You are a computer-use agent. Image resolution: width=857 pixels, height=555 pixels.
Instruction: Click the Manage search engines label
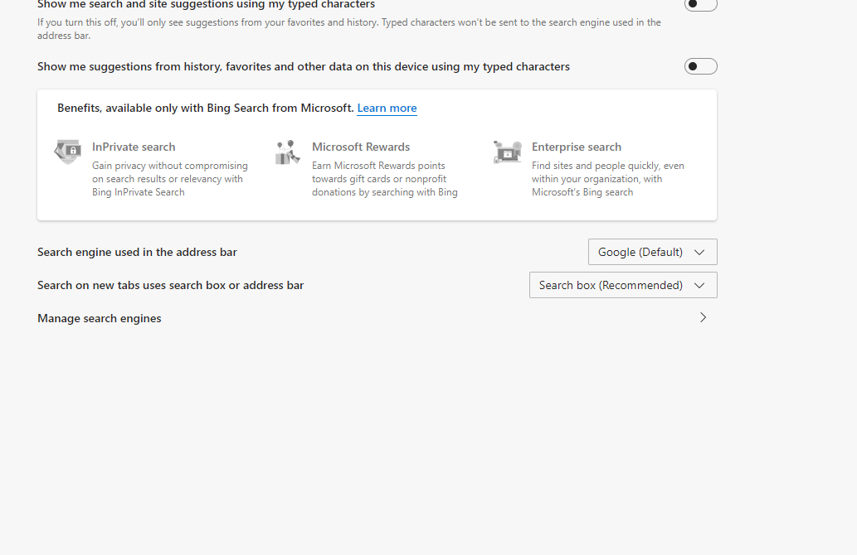coord(99,318)
